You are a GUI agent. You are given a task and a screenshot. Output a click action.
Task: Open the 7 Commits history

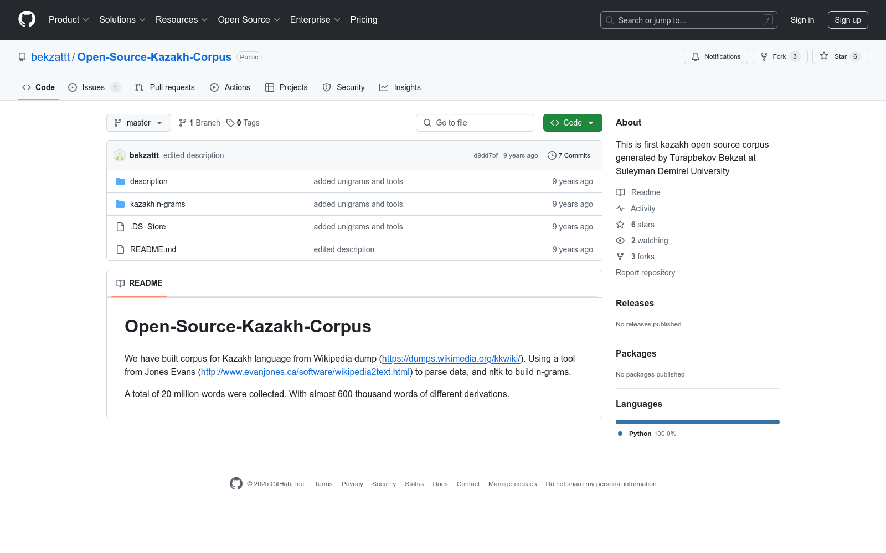click(x=569, y=155)
